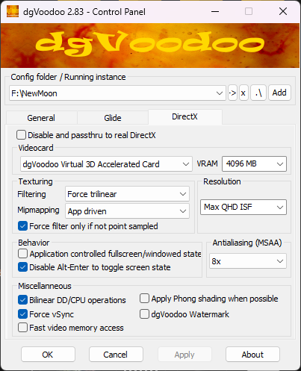This screenshot has height=371, width=301.
Task: Expand the Filtering Force trilinear dropdown
Action: coord(127,194)
